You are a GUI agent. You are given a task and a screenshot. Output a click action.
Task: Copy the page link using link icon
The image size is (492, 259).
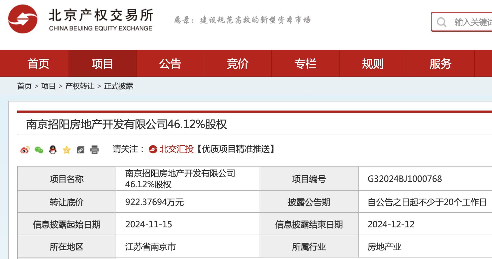click(81, 150)
